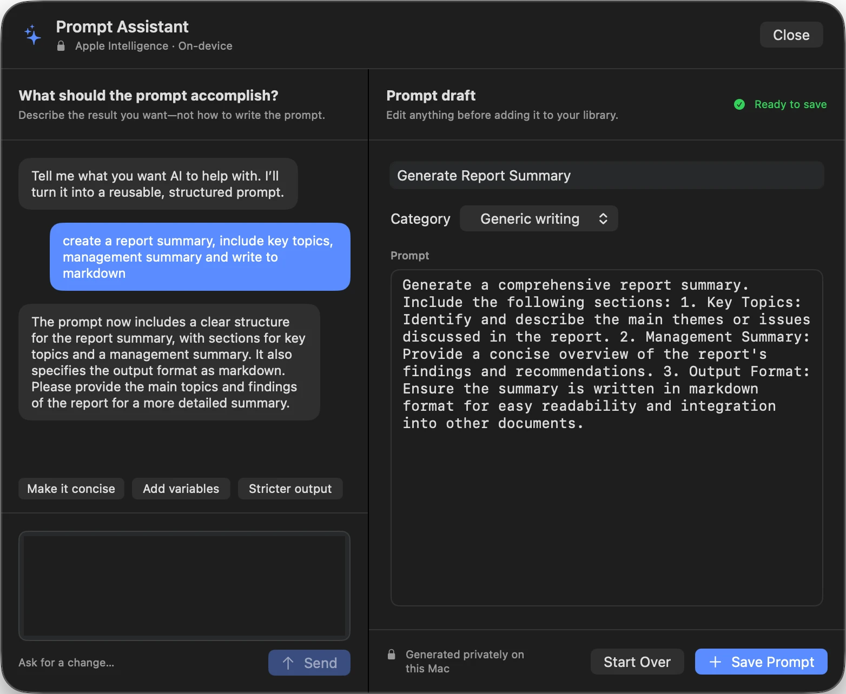The image size is (846, 694).
Task: Click the 'Ready to save' status text
Action: (x=790, y=104)
